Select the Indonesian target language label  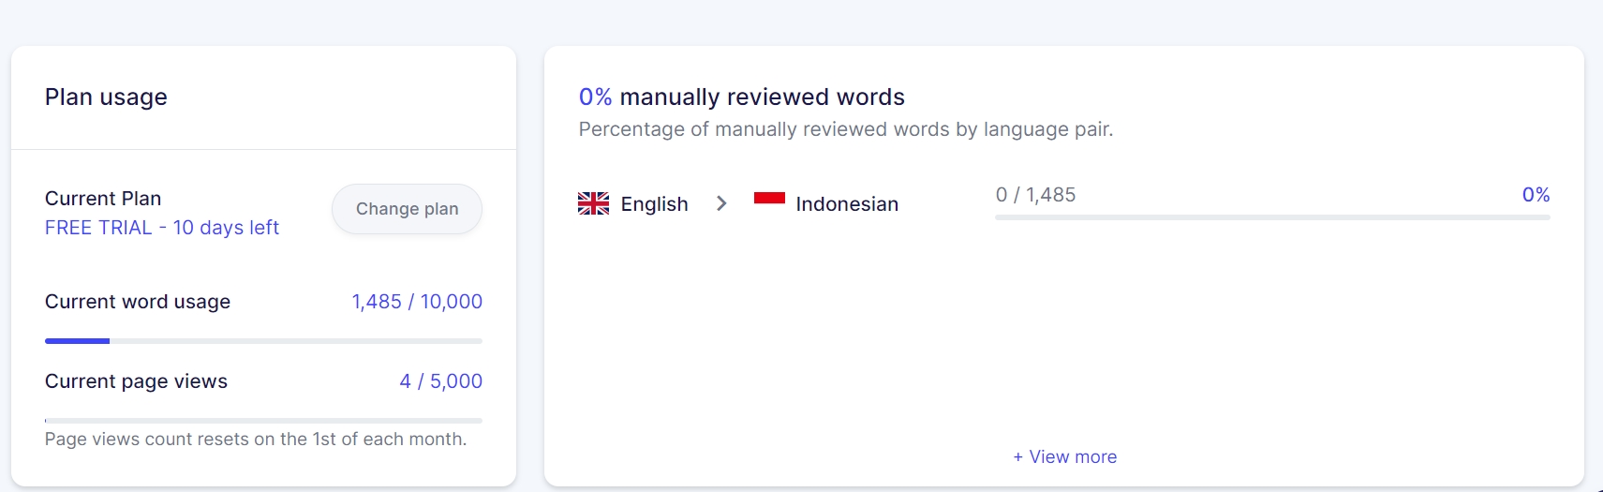point(847,204)
